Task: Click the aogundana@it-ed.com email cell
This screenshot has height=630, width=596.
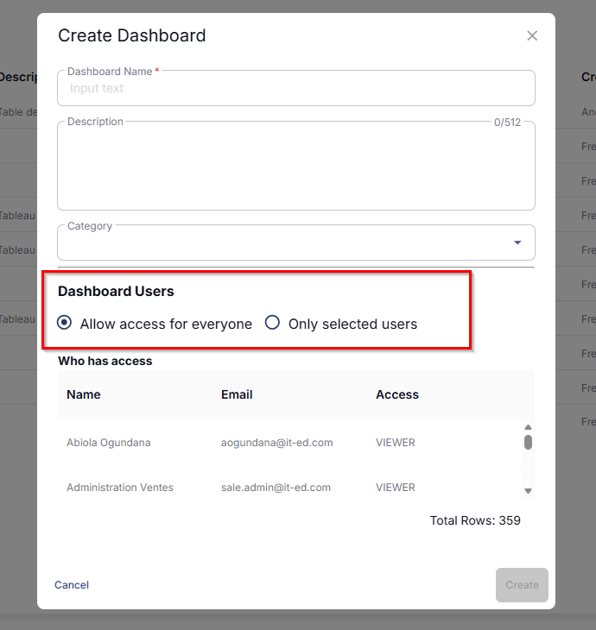Action: tap(276, 443)
